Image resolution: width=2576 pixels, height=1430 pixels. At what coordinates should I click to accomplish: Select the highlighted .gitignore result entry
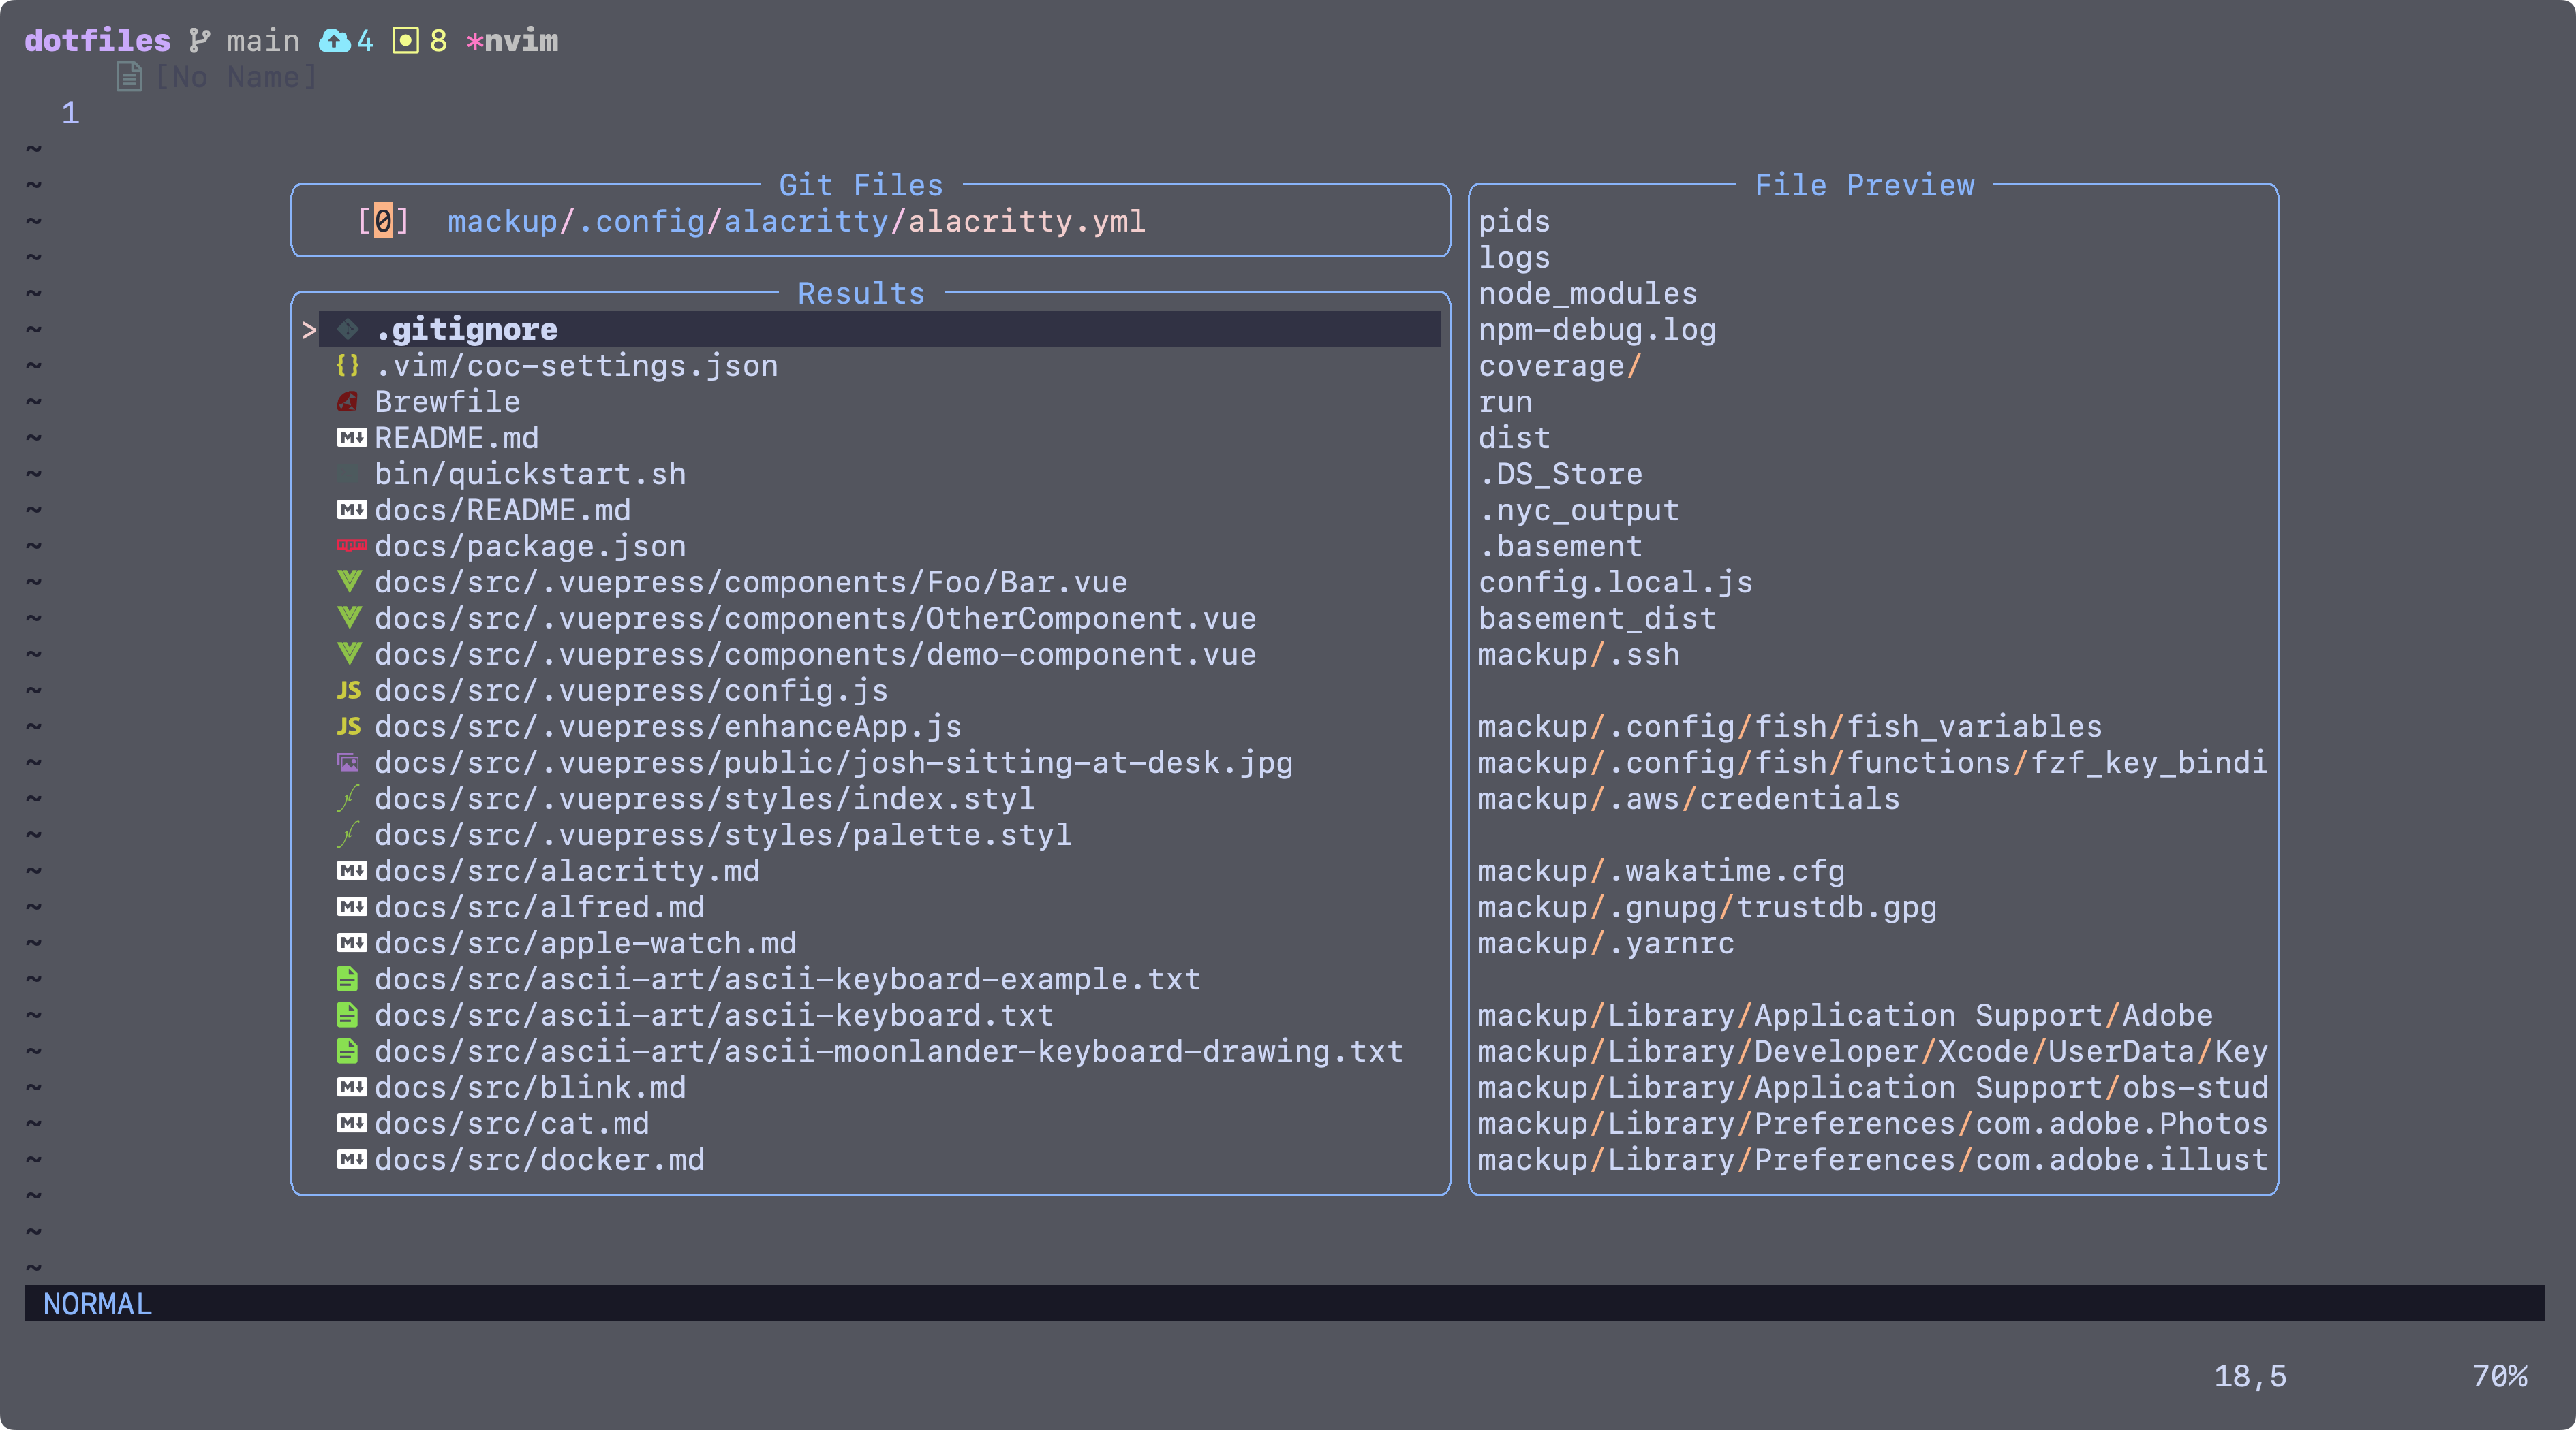pyautogui.click(x=468, y=329)
